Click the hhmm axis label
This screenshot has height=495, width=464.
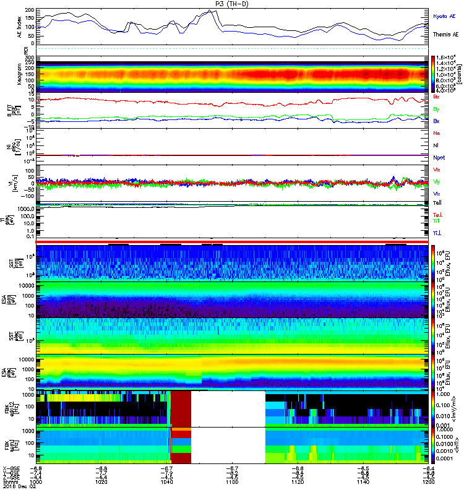coord(9,482)
